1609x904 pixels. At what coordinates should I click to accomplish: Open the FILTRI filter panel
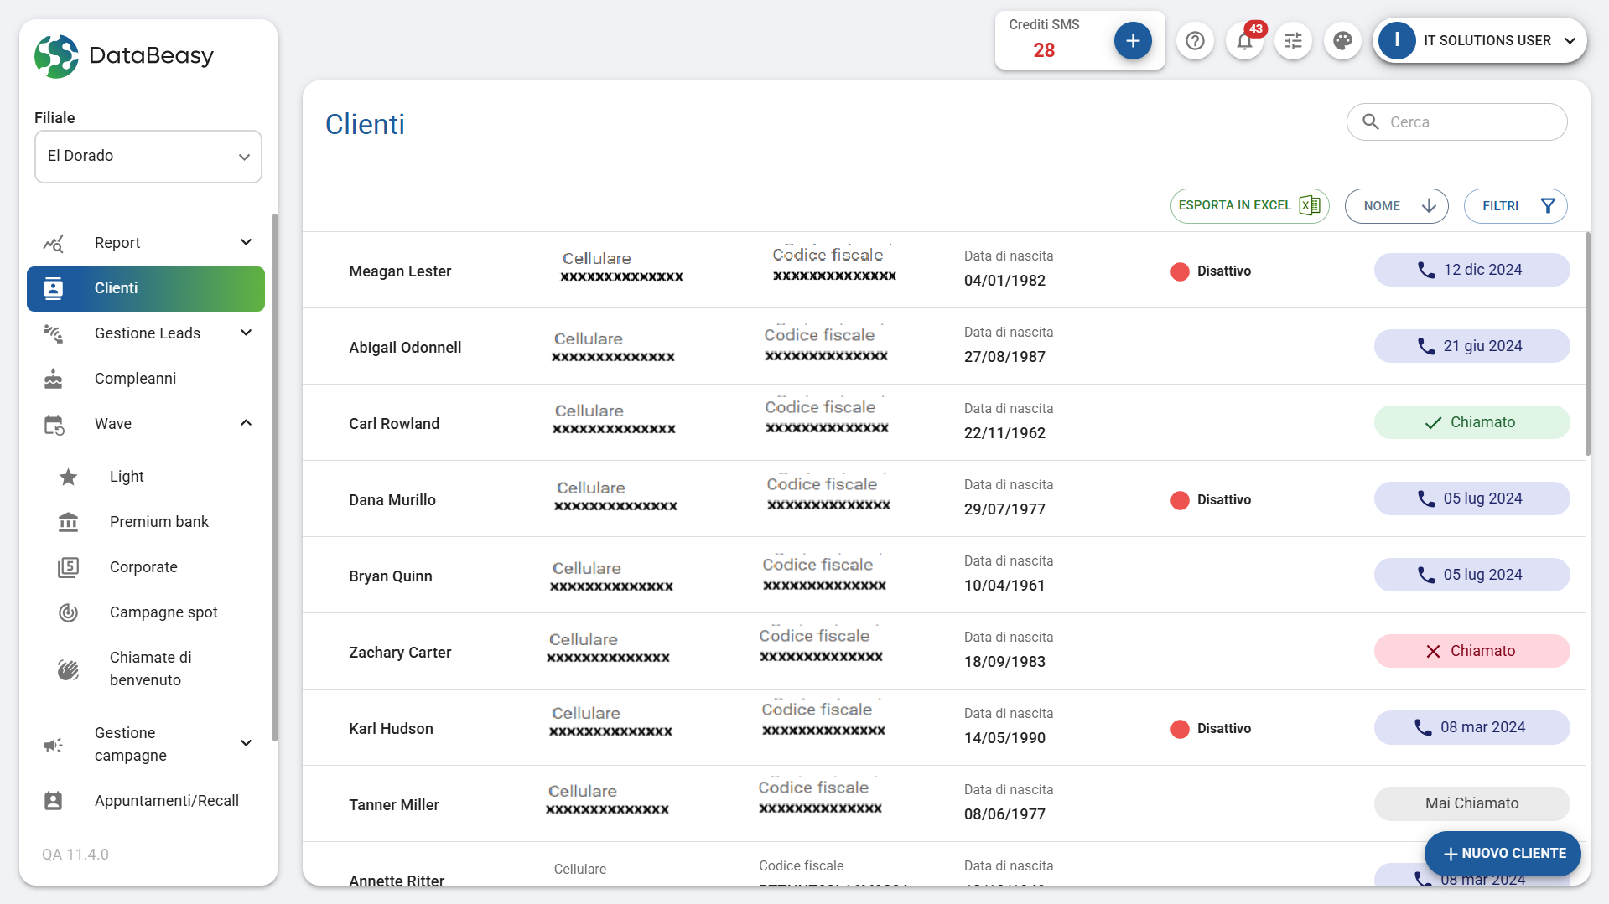(x=1515, y=206)
